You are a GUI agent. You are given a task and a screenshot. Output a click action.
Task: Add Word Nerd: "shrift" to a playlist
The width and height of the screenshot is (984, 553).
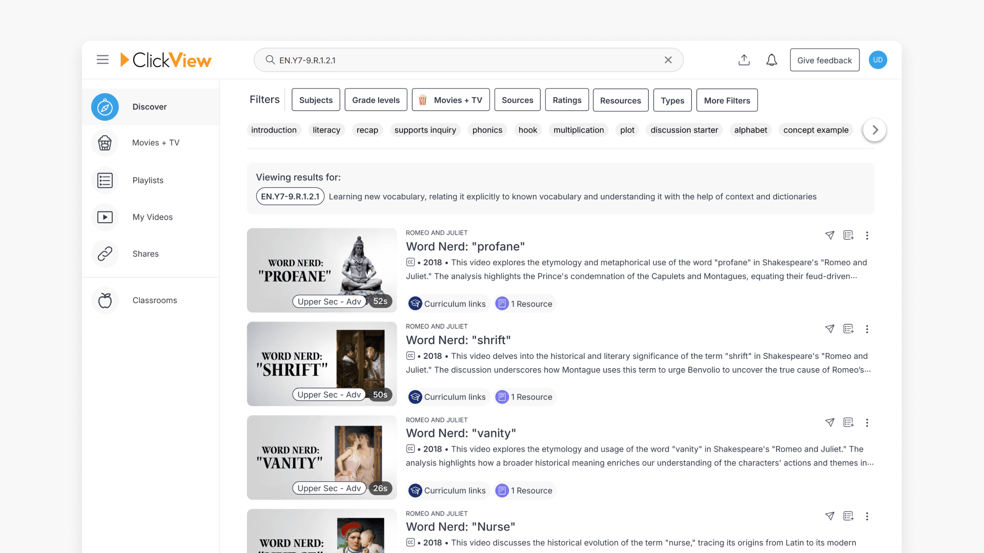[x=849, y=329]
